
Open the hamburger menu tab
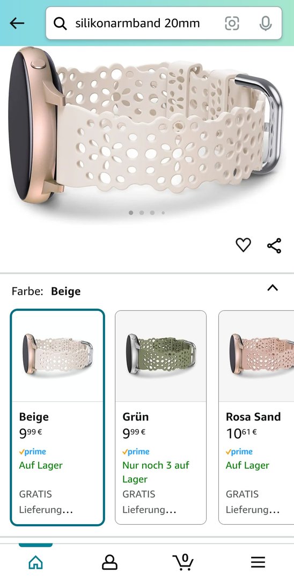[258, 562]
